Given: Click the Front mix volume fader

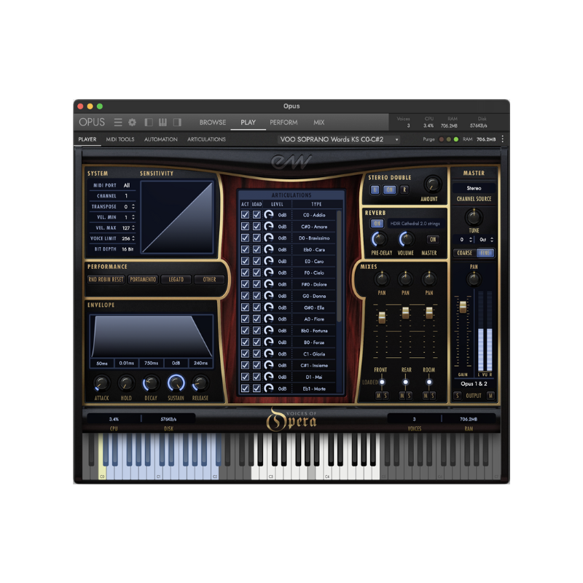Looking at the screenshot, I should coord(382,317).
